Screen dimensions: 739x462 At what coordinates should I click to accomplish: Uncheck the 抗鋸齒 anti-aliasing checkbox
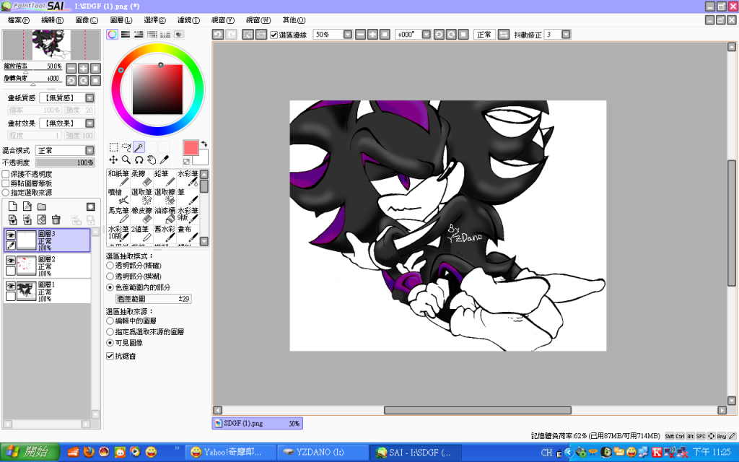pos(110,356)
